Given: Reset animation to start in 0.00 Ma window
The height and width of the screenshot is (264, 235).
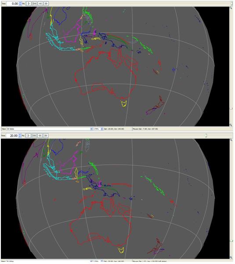Looking at the screenshot, I should pos(35,4).
